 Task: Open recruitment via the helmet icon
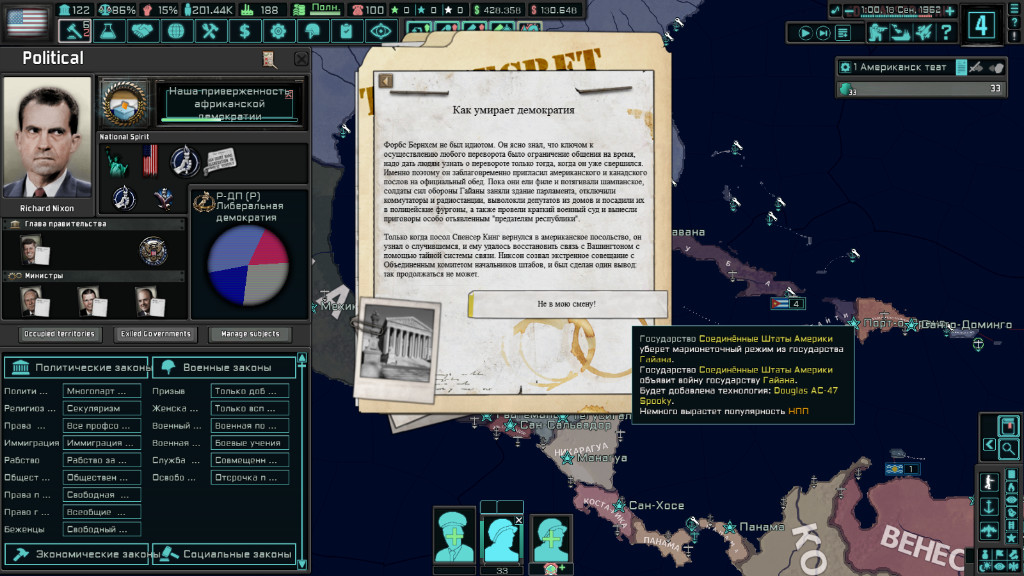(312, 31)
